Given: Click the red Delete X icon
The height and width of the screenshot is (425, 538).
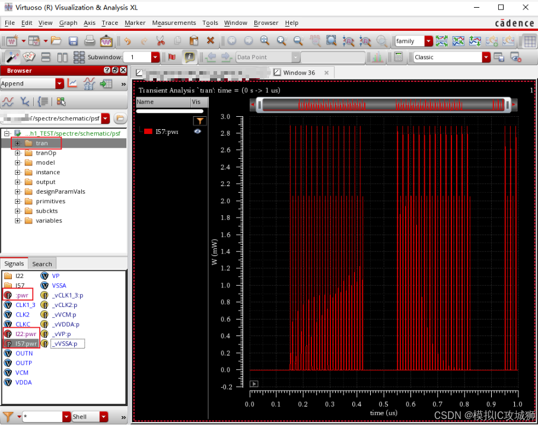Looking at the screenshot, I should tap(211, 41).
